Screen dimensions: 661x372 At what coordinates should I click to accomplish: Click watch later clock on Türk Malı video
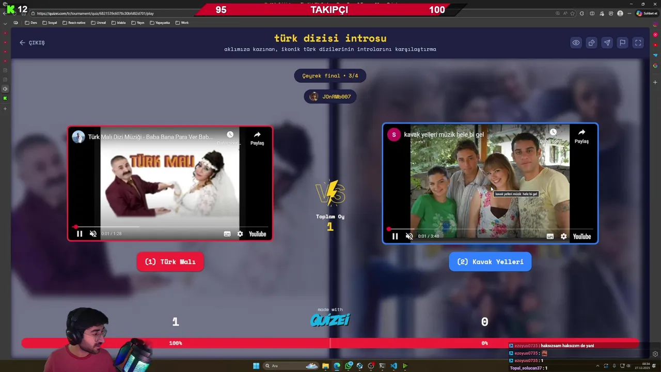[230, 135]
